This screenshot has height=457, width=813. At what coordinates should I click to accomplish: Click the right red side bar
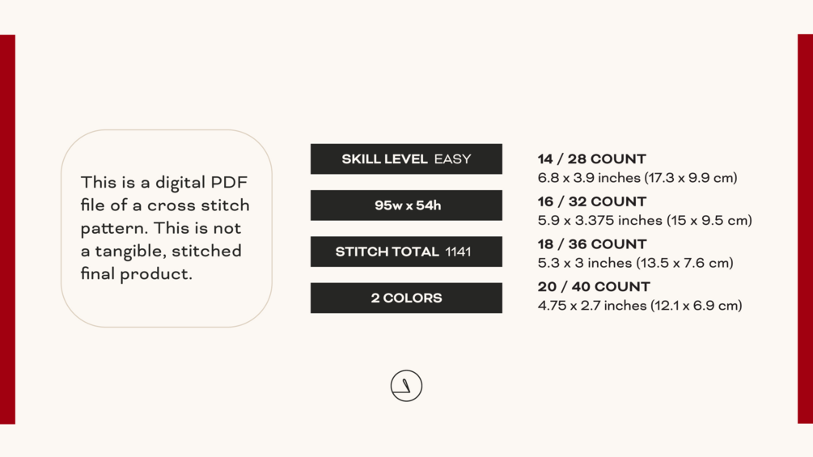tap(805, 229)
